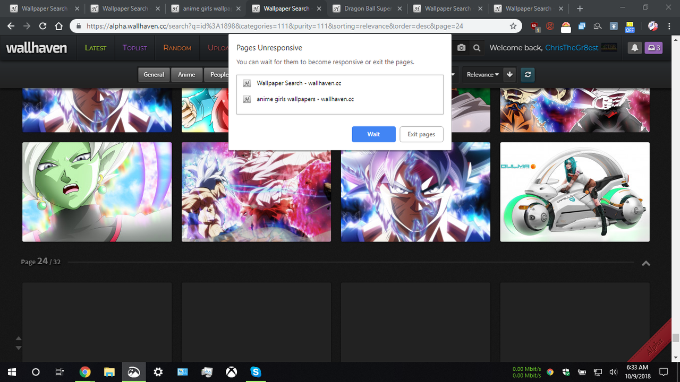Click the Exit pages button
The height and width of the screenshot is (382, 680).
coord(421,134)
